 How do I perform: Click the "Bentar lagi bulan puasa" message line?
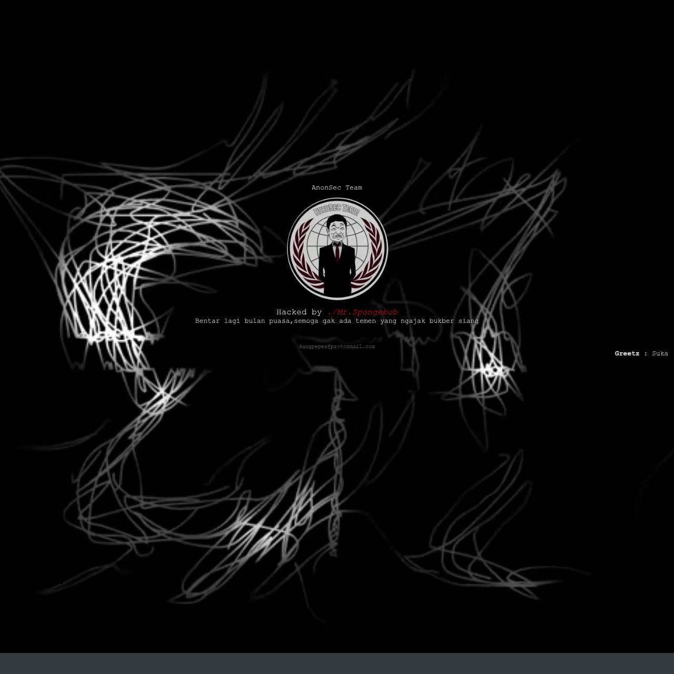(x=337, y=321)
